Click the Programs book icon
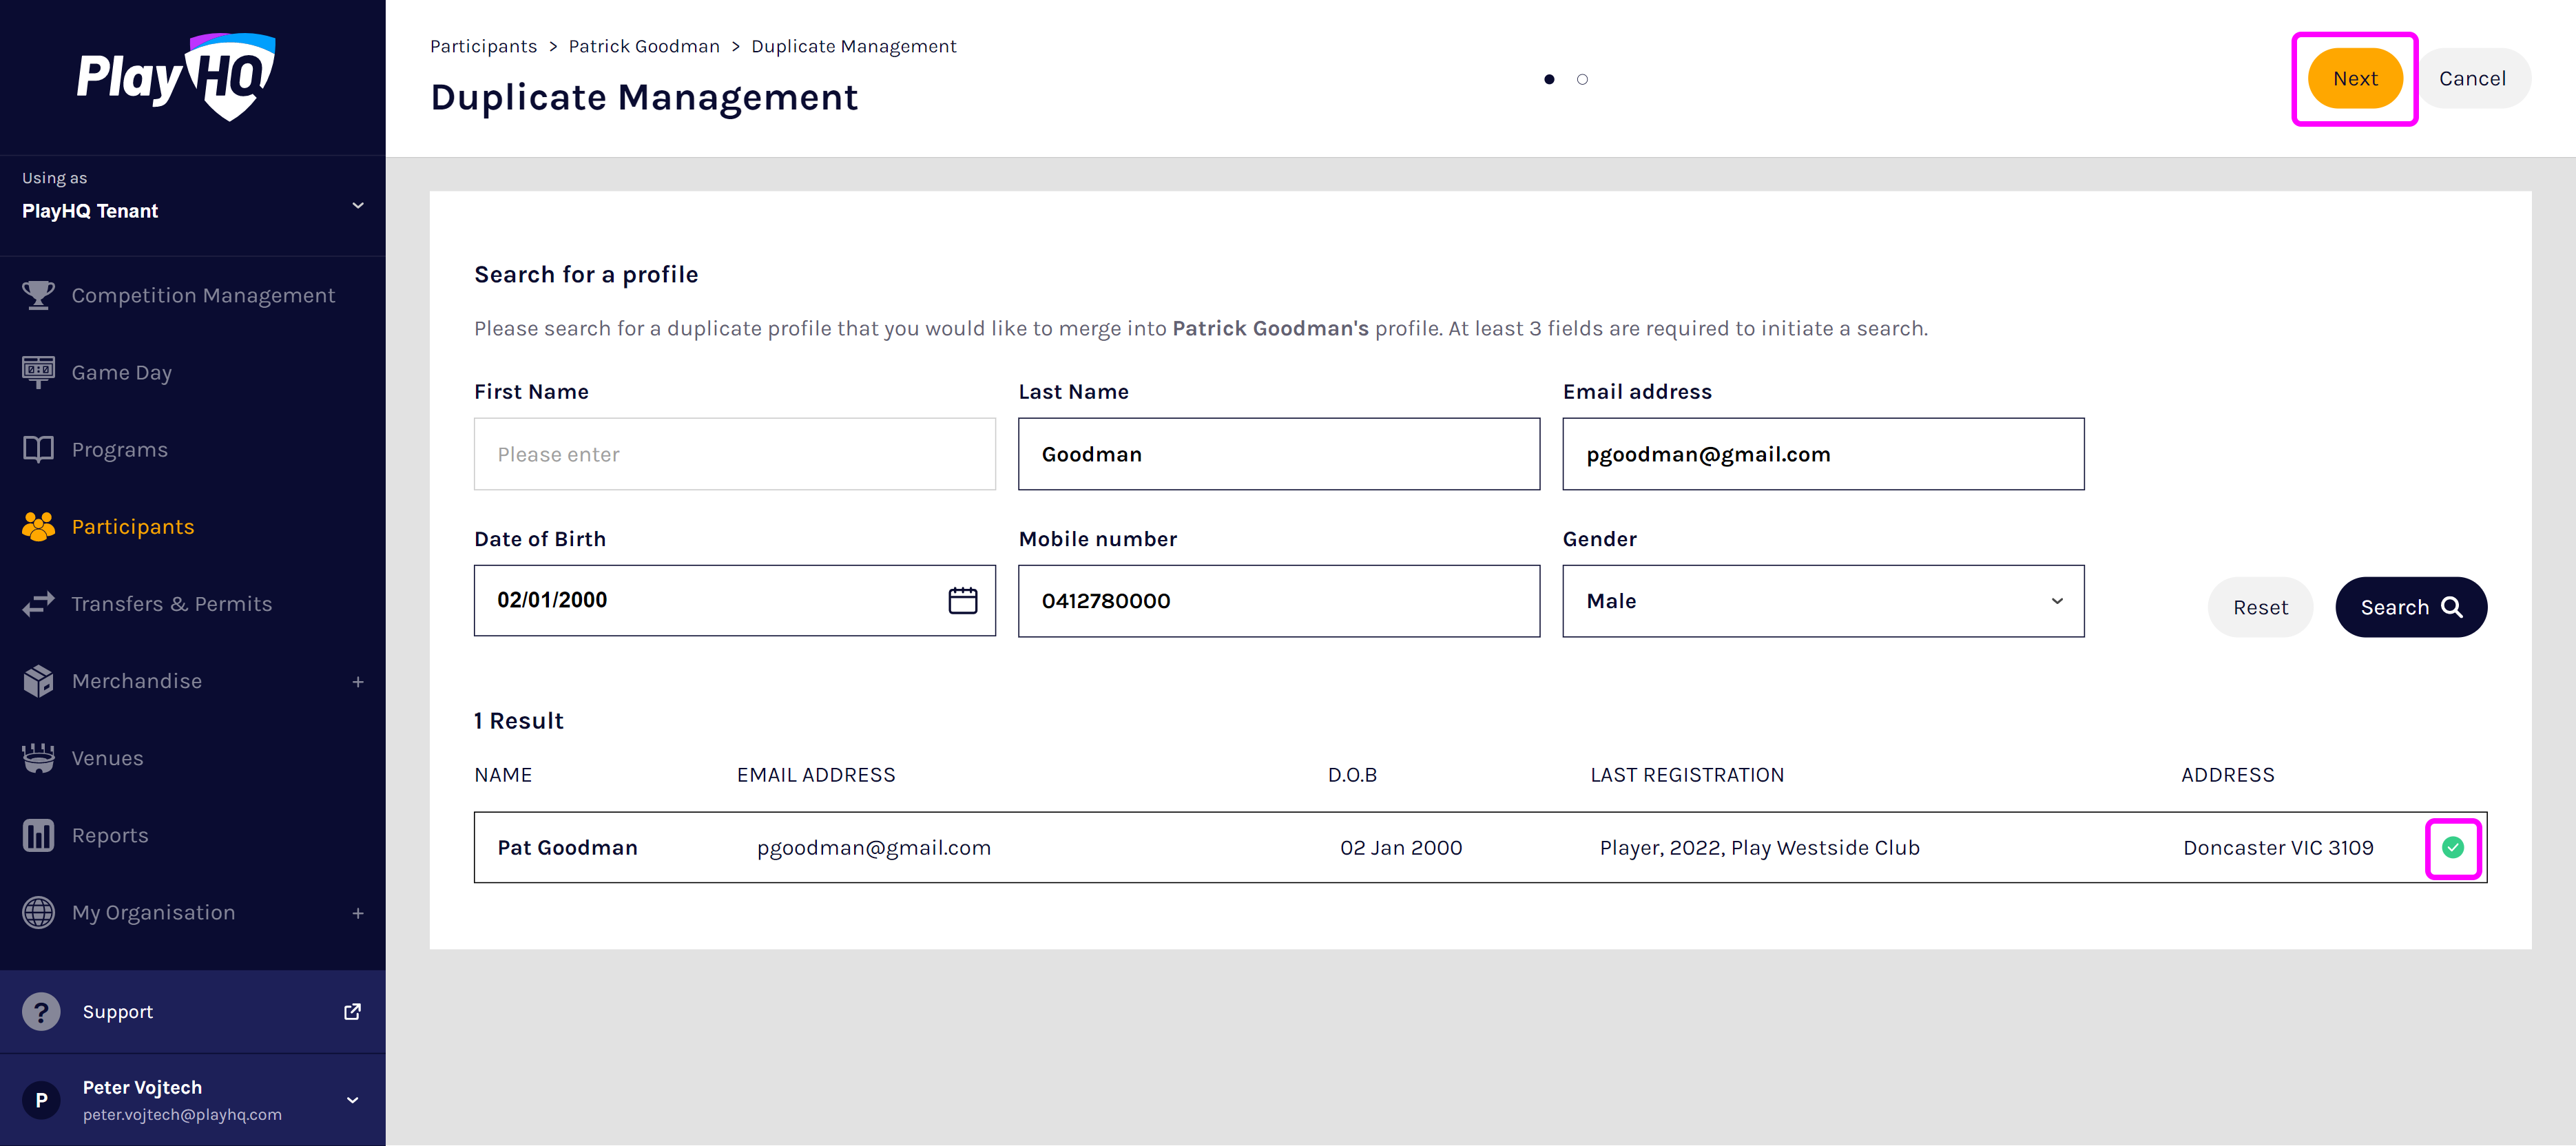This screenshot has height=1146, width=2576. coord(38,449)
